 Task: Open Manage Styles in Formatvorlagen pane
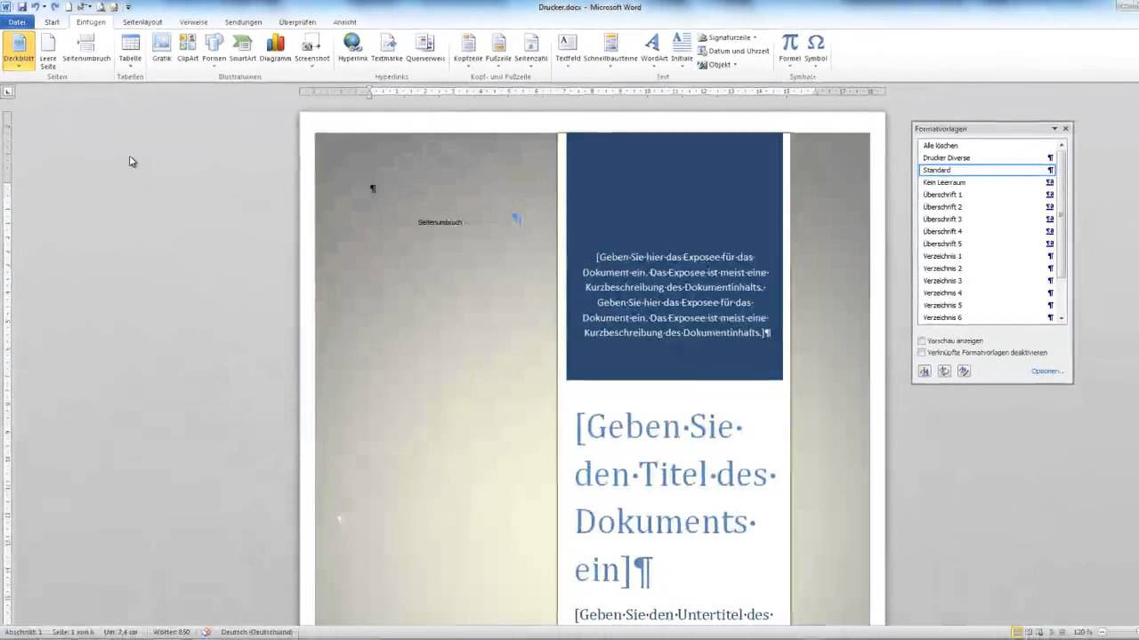coord(964,372)
